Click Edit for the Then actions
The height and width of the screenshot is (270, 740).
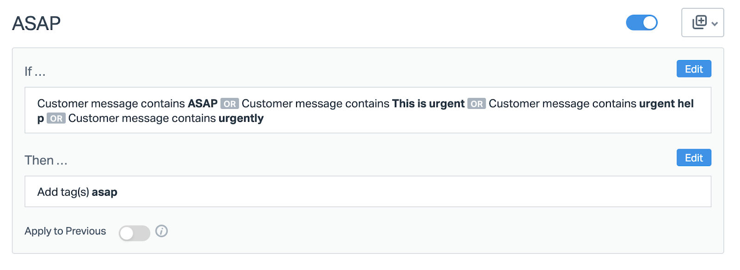click(x=693, y=158)
